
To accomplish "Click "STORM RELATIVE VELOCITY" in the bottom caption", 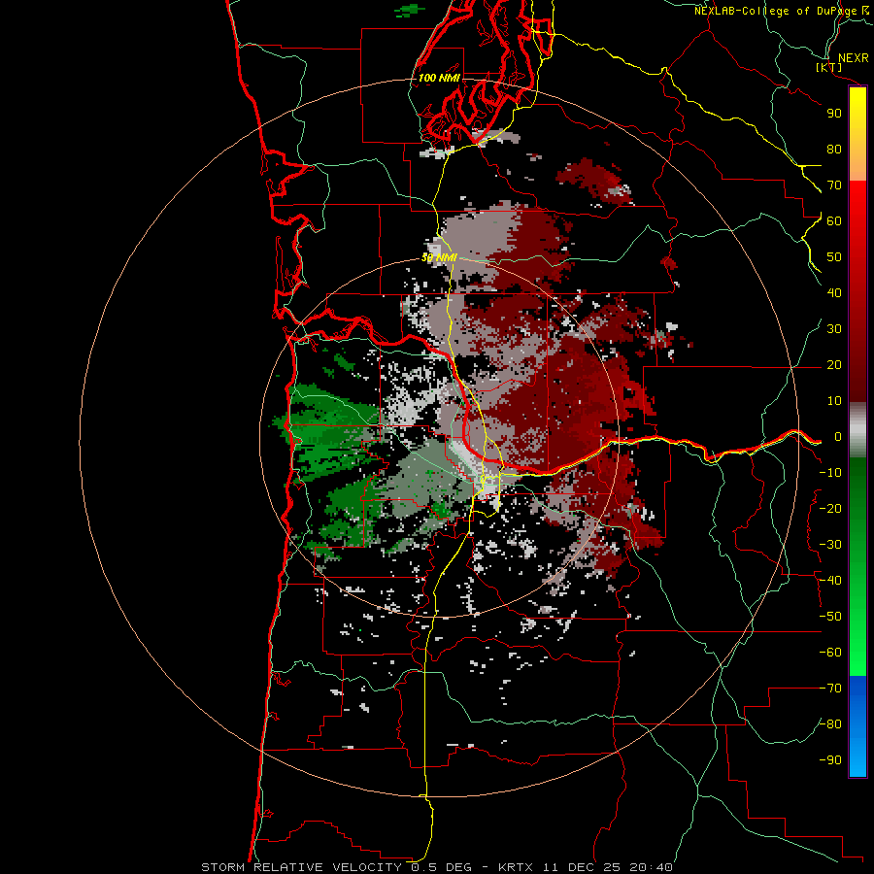I will [x=304, y=867].
